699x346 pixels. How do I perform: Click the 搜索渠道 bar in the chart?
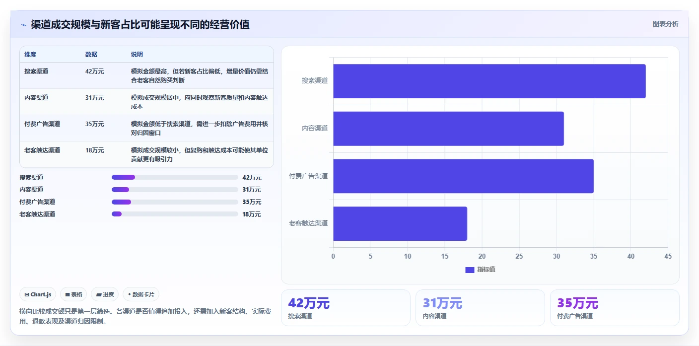coord(489,81)
